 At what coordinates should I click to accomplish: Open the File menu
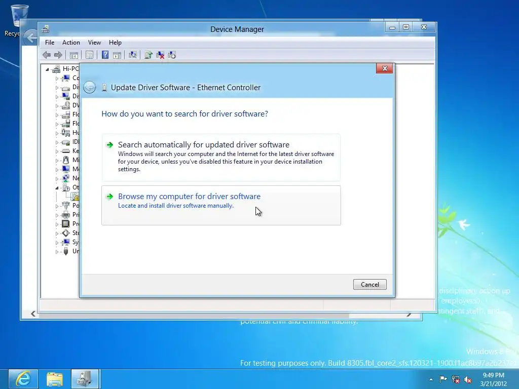pos(50,43)
